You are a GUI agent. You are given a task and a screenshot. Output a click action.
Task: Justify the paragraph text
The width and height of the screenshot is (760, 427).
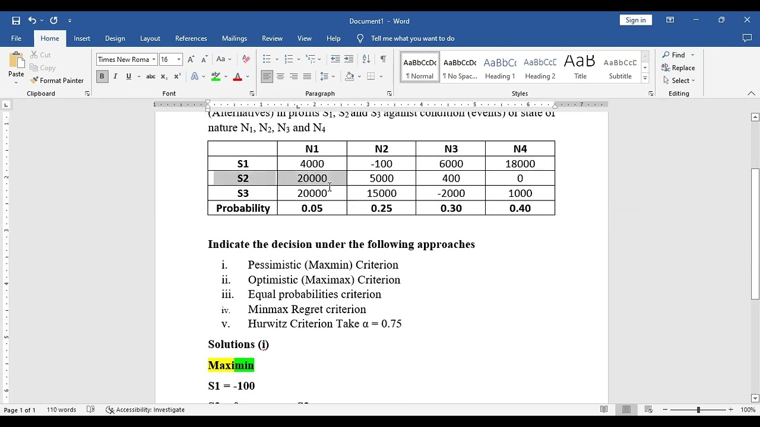307,77
